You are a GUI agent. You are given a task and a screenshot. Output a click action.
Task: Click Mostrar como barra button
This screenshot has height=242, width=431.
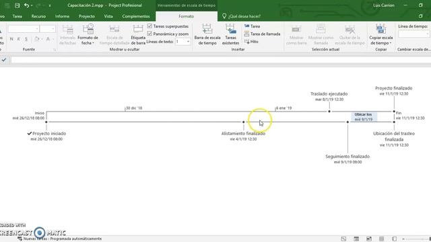click(296, 34)
